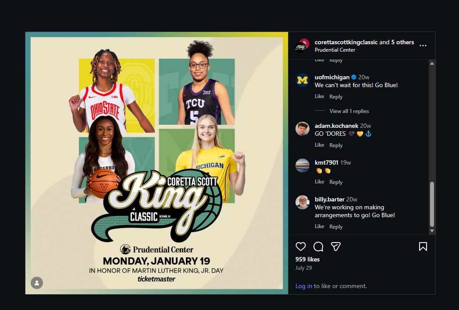Open billy.barter profile picture
The width and height of the screenshot is (459, 310).
302,202
